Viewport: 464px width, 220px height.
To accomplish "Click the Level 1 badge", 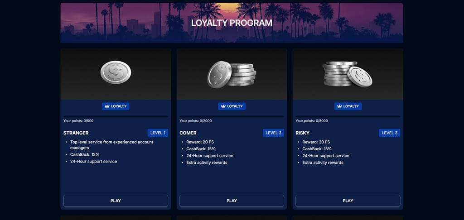I will tap(158, 133).
